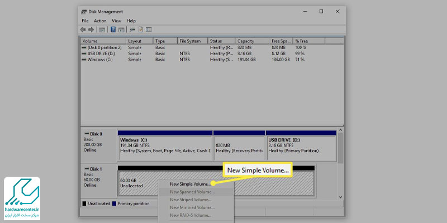Select the (Disk 0 partition 2) volume row

212,47
